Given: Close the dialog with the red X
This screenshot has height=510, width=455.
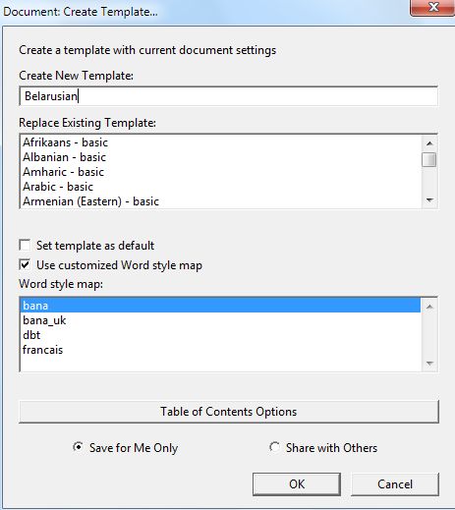Looking at the screenshot, I should tap(433, 7).
